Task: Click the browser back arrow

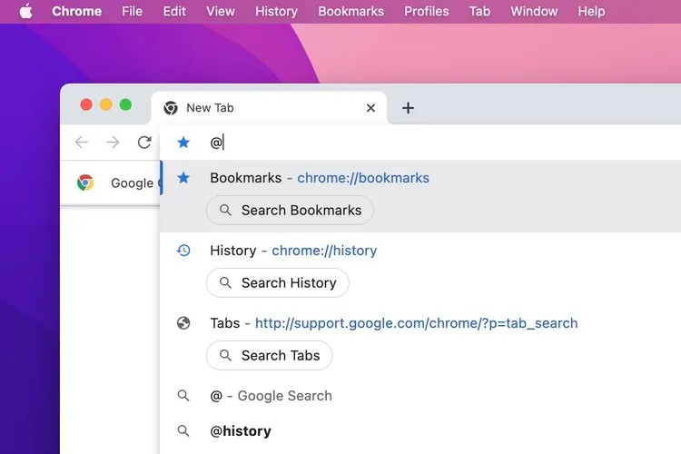Action: [x=82, y=142]
